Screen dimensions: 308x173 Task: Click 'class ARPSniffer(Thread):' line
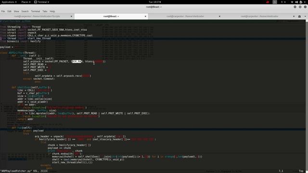click(x=18, y=53)
